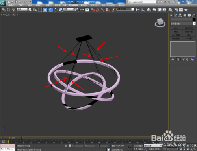Click the Edit Named Selection Sets icon
The image size is (197, 151).
113,10
